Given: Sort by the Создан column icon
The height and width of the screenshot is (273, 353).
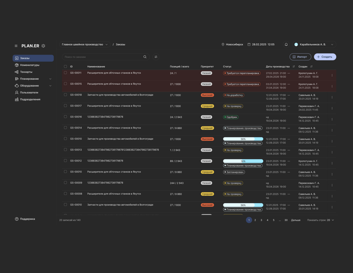Looking at the screenshot, I should pos(311,67).
